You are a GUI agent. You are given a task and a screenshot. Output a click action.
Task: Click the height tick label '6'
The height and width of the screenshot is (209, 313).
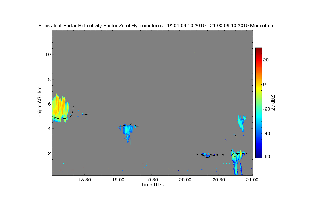(x=49, y=104)
